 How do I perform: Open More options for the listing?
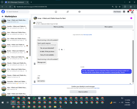pyautogui.click(x=109, y=27)
